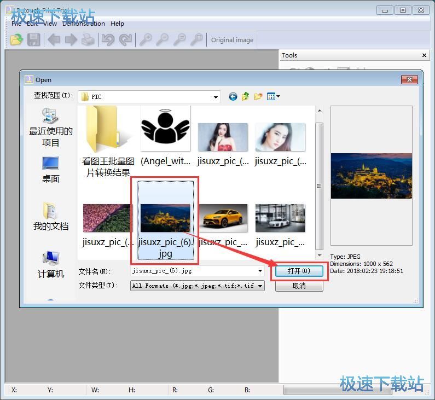Select thumbnail of woman in red dress

point(223,137)
